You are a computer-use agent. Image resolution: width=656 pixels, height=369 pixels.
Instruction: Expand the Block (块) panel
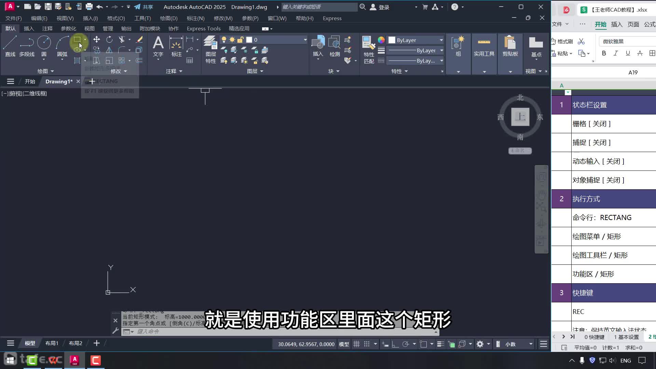click(334, 71)
